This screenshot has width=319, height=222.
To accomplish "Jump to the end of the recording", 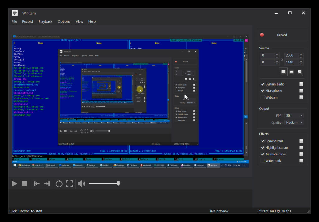I will pyautogui.click(x=47, y=184).
